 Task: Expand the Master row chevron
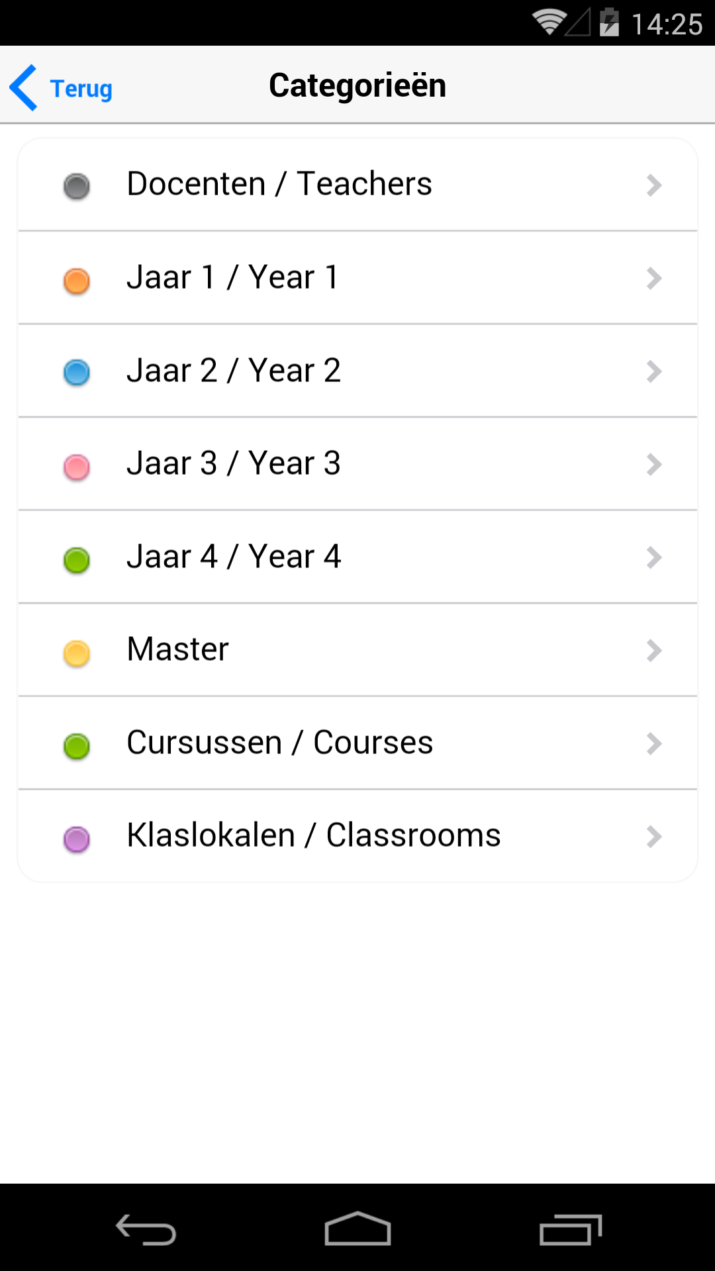pyautogui.click(x=654, y=651)
